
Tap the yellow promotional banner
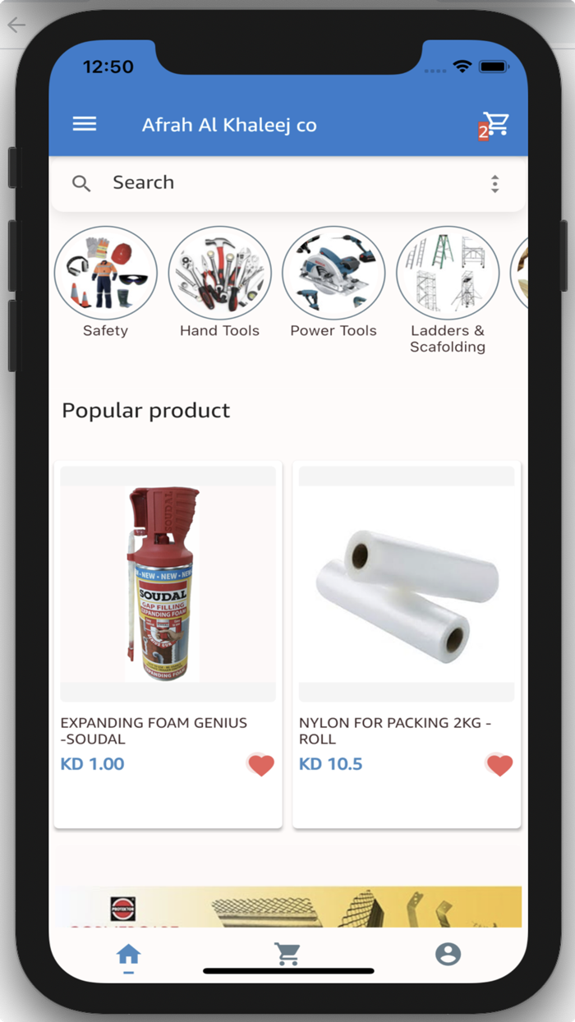coord(287,907)
